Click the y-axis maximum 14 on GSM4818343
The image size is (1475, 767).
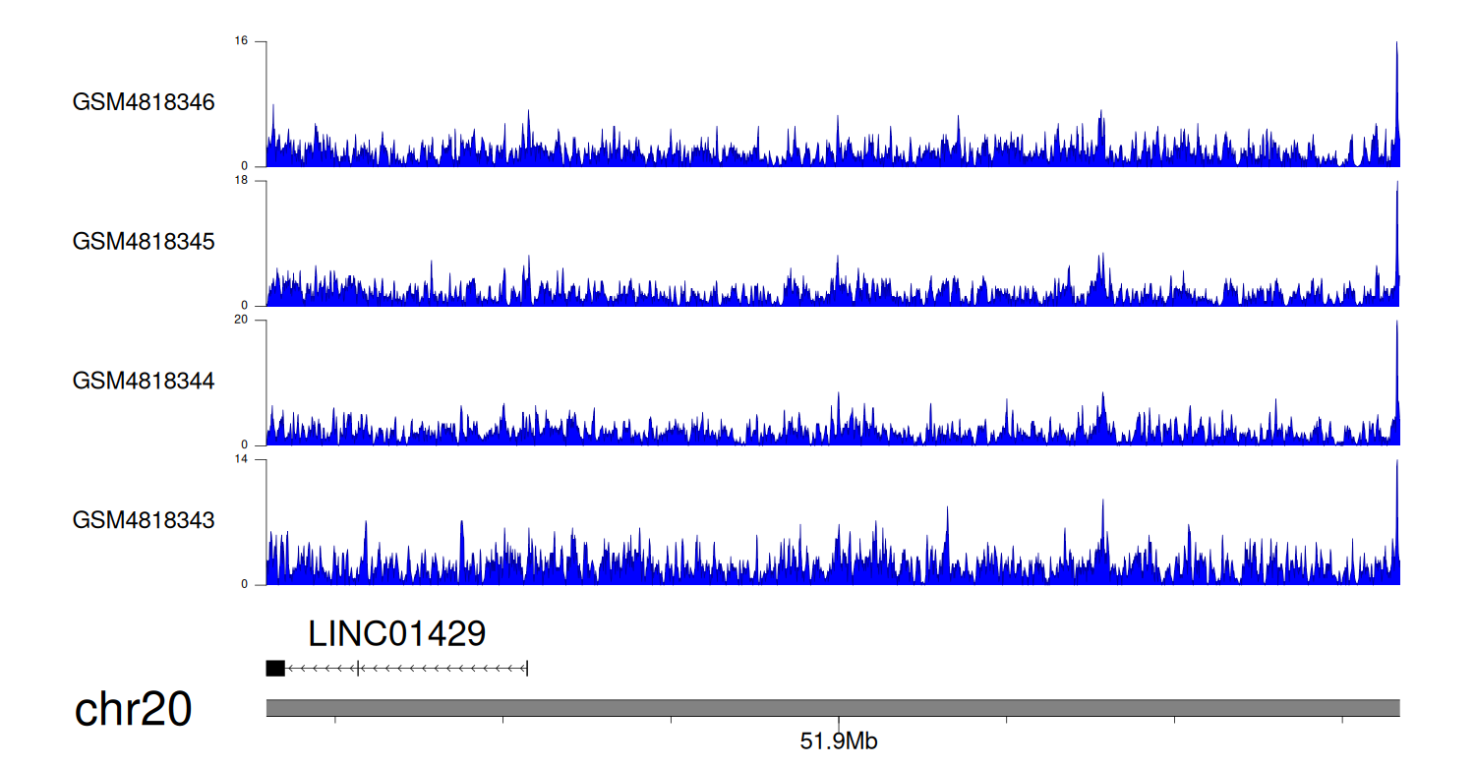click(x=241, y=460)
